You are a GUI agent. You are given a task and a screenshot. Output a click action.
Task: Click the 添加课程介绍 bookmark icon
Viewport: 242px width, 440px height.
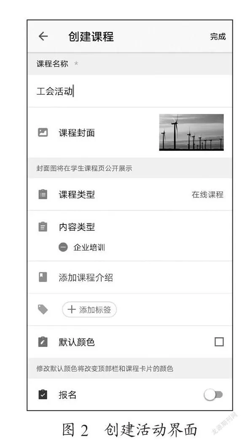coord(43,277)
